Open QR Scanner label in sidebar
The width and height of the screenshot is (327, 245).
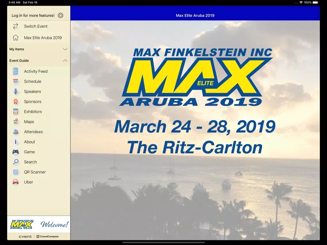35,172
